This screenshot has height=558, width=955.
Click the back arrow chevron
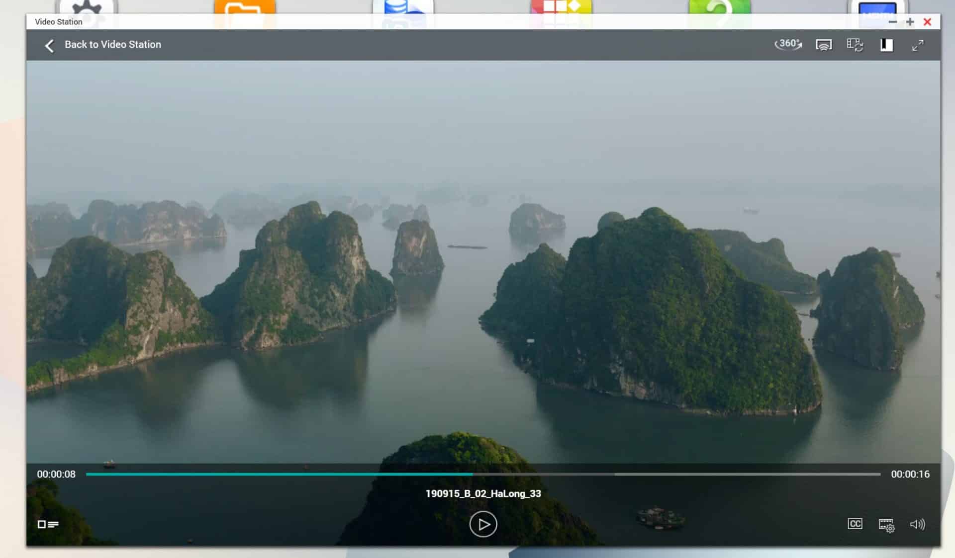[x=49, y=46]
